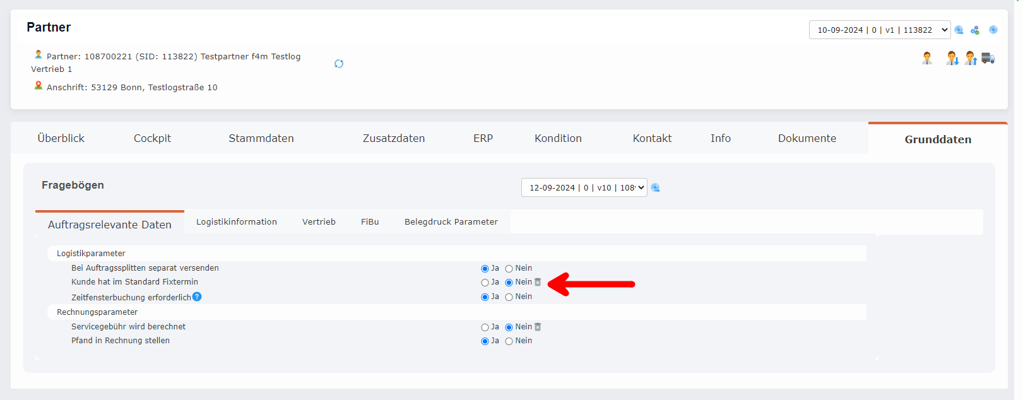Open the Logistikinformation sub-tab

(x=236, y=221)
